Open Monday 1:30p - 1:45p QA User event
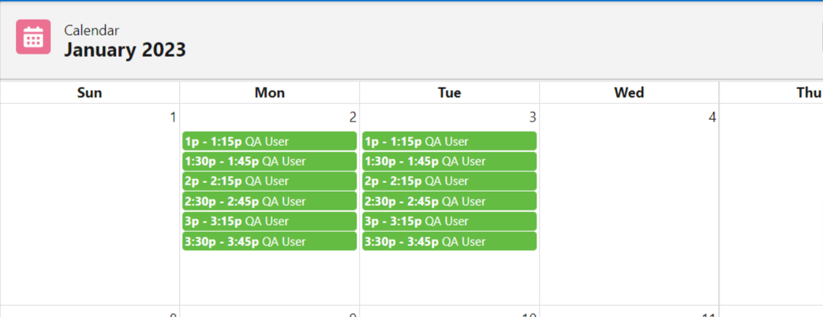 [x=269, y=162]
